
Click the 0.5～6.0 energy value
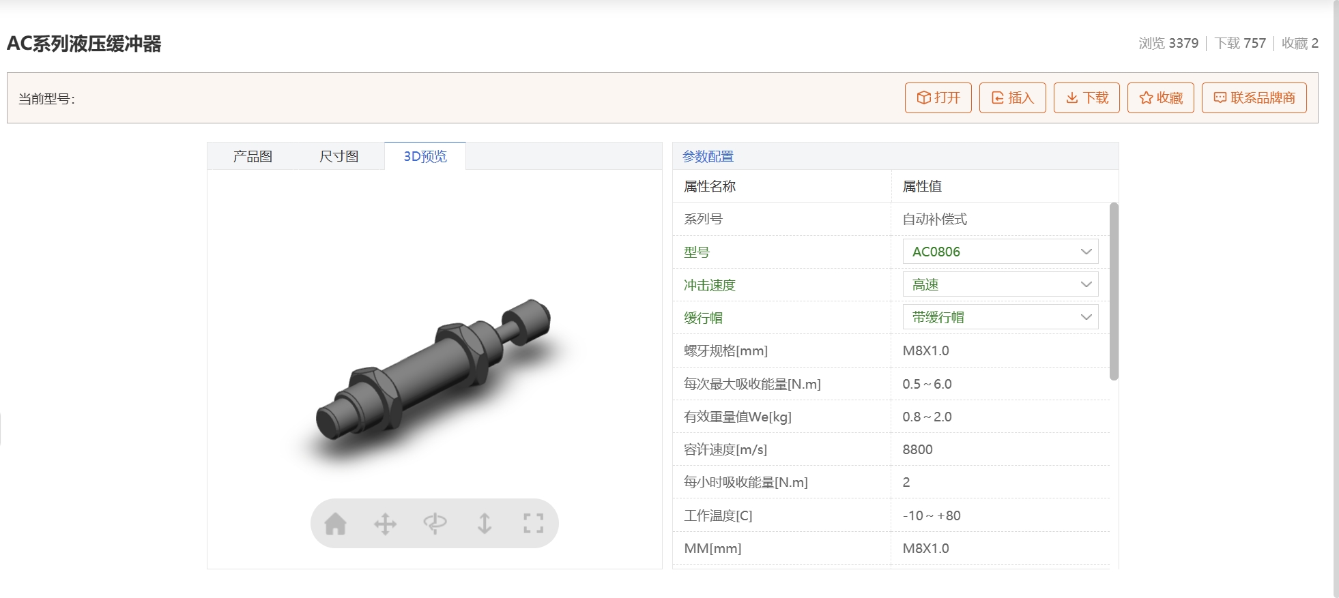927,384
